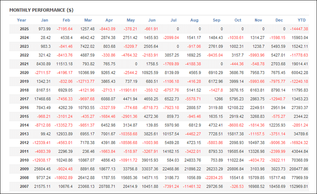317x194 pixels.
Task: Select 2009 YTD value 208477.86
Action: 299,169
